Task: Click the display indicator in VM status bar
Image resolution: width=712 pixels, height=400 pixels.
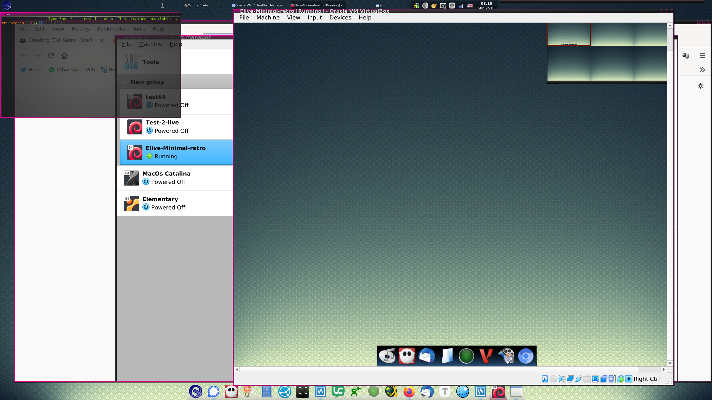Action: [595, 379]
